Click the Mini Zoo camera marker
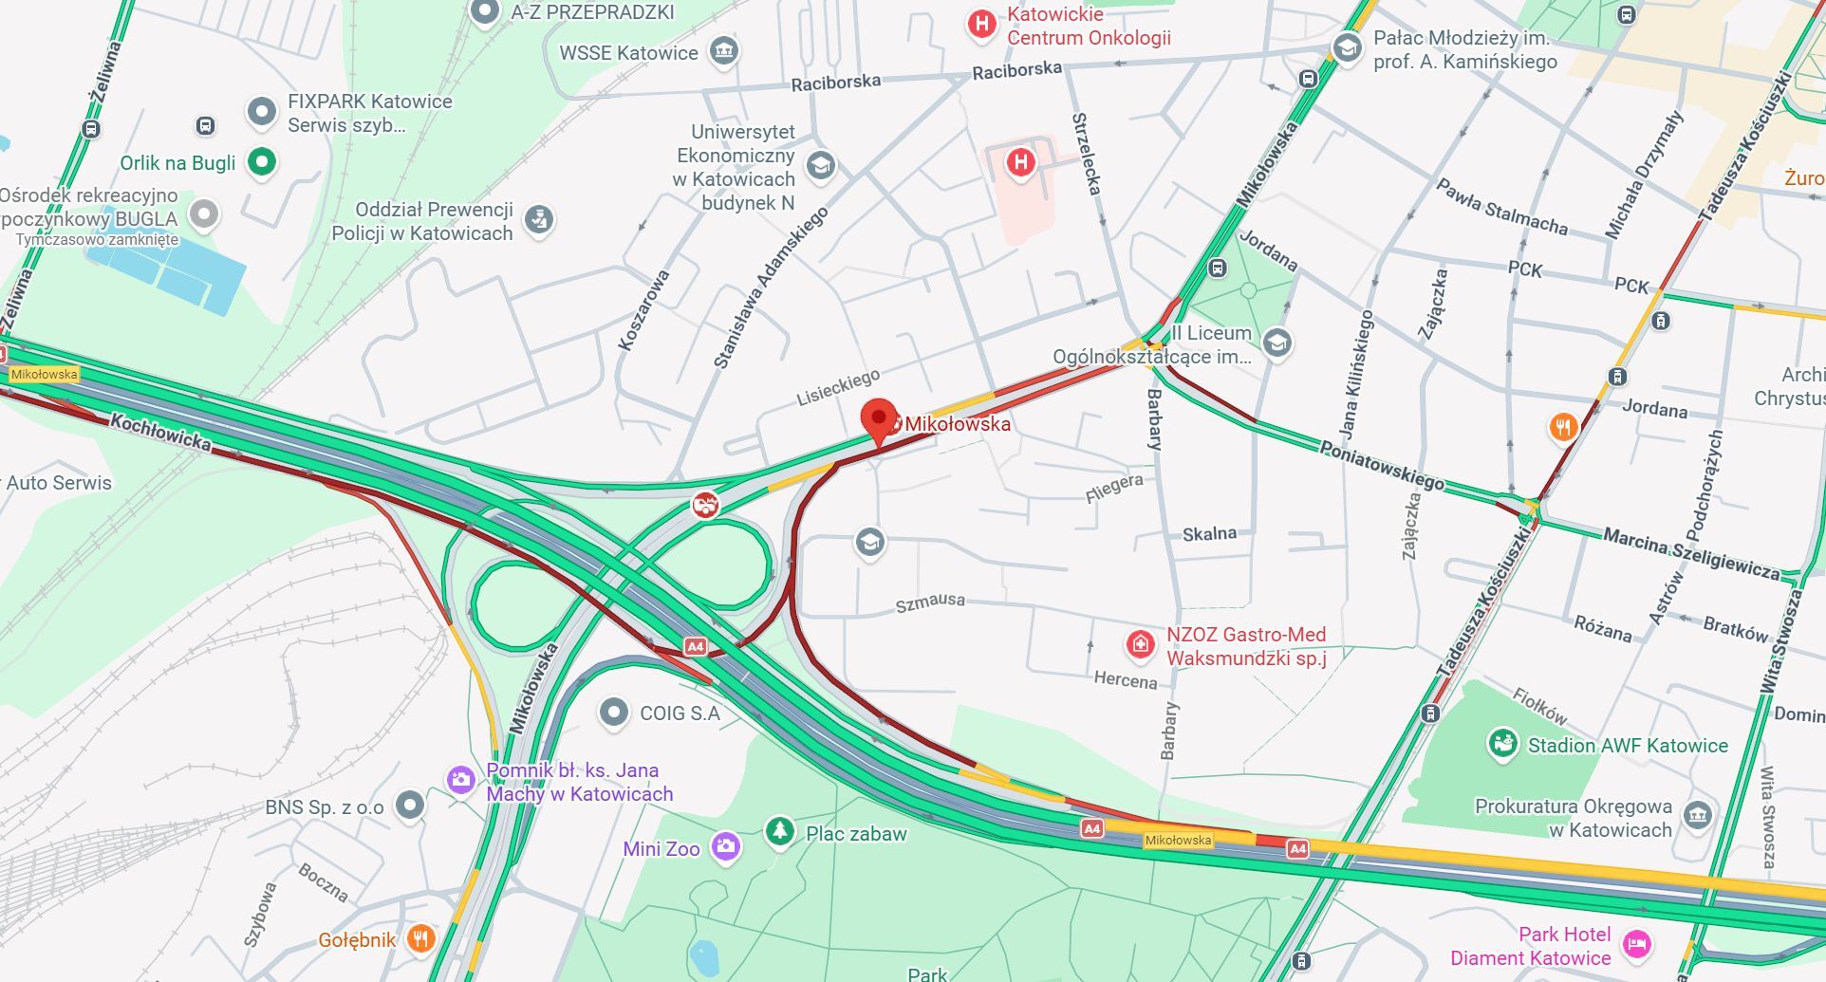Screen dimensions: 1826x982 tap(726, 847)
